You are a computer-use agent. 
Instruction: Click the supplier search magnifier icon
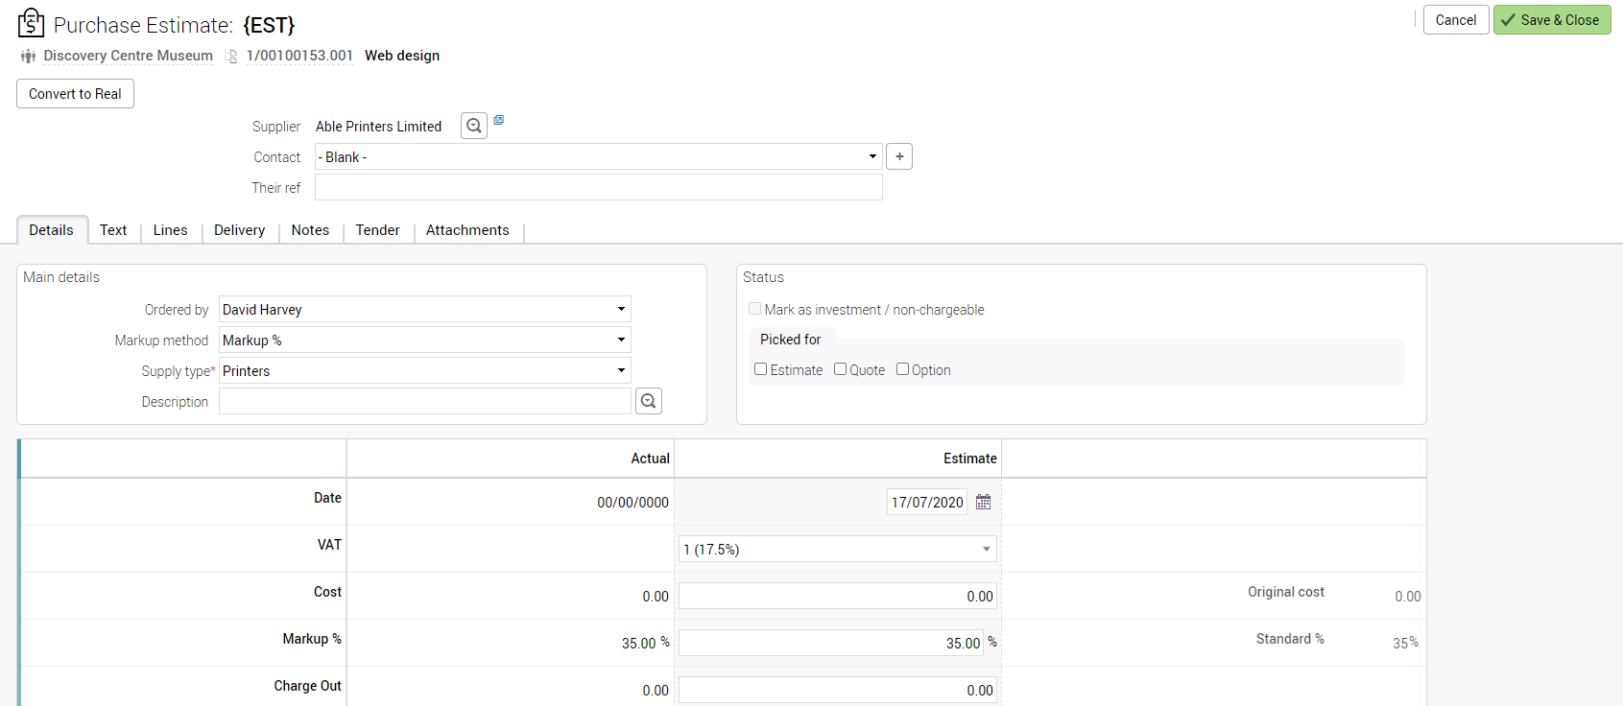click(474, 126)
